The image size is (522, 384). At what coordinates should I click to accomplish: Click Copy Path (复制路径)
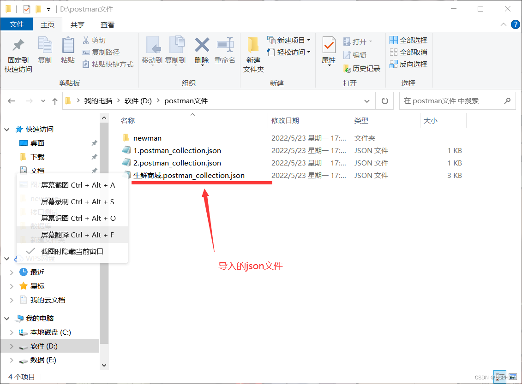coord(101,52)
